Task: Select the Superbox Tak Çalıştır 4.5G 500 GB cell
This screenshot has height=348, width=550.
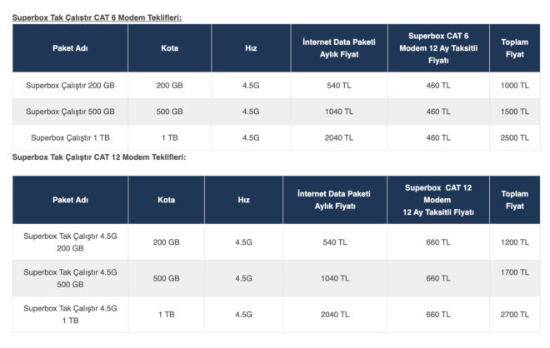Action: (x=70, y=278)
